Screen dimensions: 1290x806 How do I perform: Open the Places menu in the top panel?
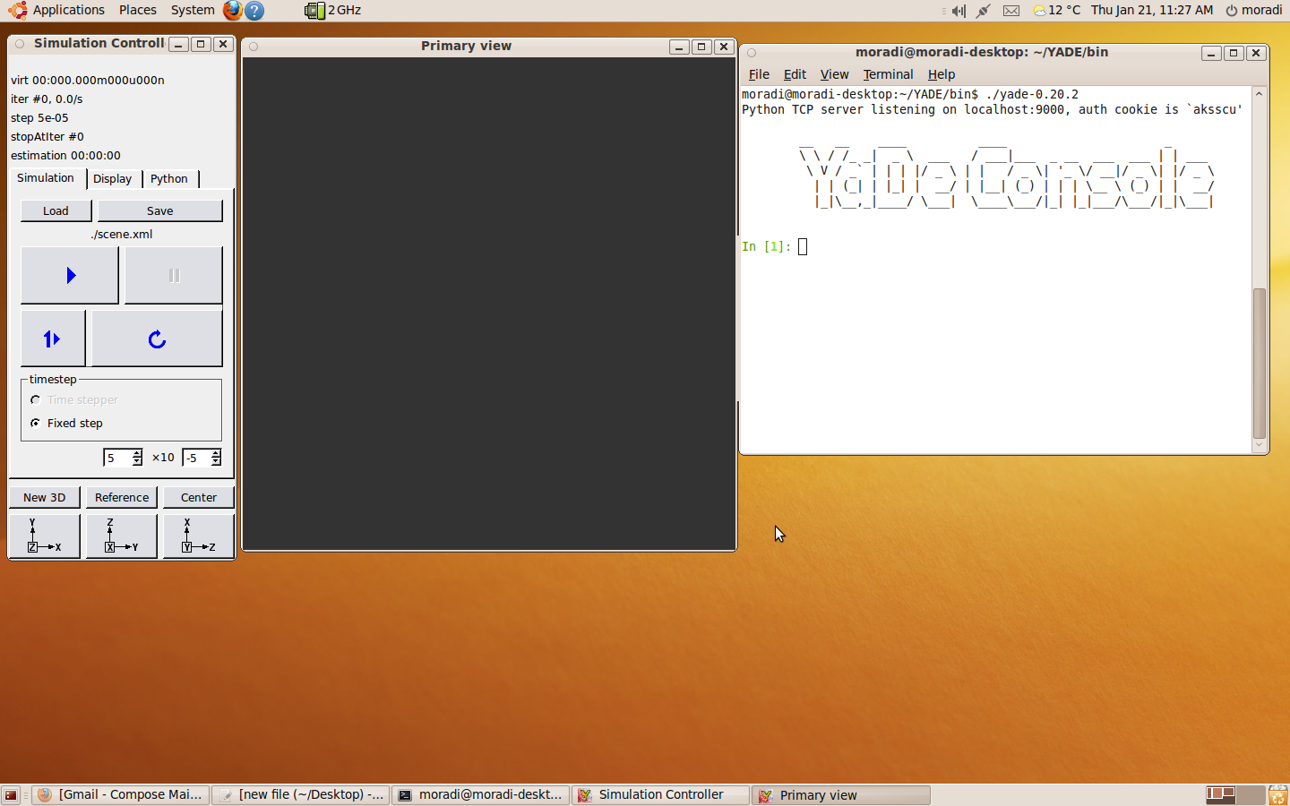(138, 10)
